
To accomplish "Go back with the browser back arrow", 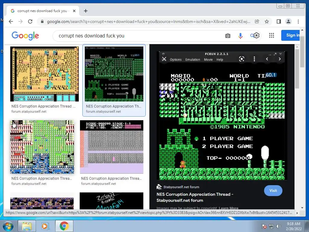I will pos(11,21).
